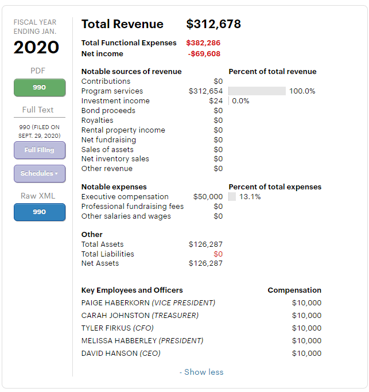This screenshot has height=392, width=369.
Task: Open the blue Raw XML 990 button
Action: (x=40, y=212)
